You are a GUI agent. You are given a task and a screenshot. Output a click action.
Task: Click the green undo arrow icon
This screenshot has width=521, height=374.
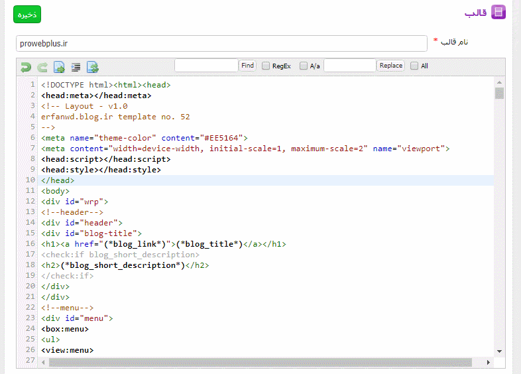click(26, 66)
